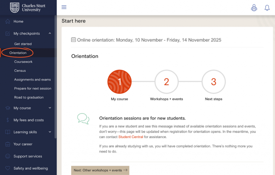Click the smiley face Support services icon

click(8, 156)
